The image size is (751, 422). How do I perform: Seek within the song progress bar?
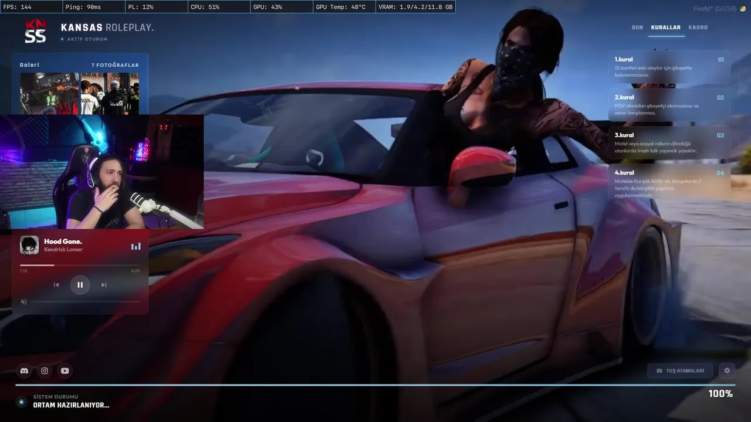tap(80, 265)
